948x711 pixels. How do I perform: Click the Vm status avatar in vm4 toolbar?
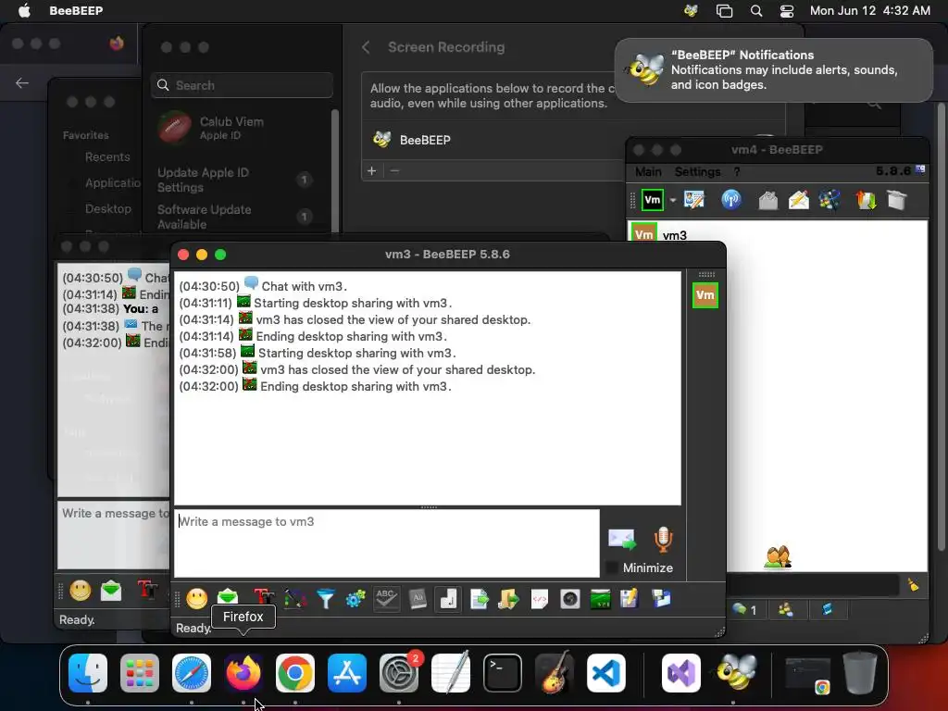pyautogui.click(x=653, y=200)
